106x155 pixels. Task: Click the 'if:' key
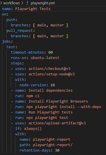pyautogui.click(x=18, y=129)
